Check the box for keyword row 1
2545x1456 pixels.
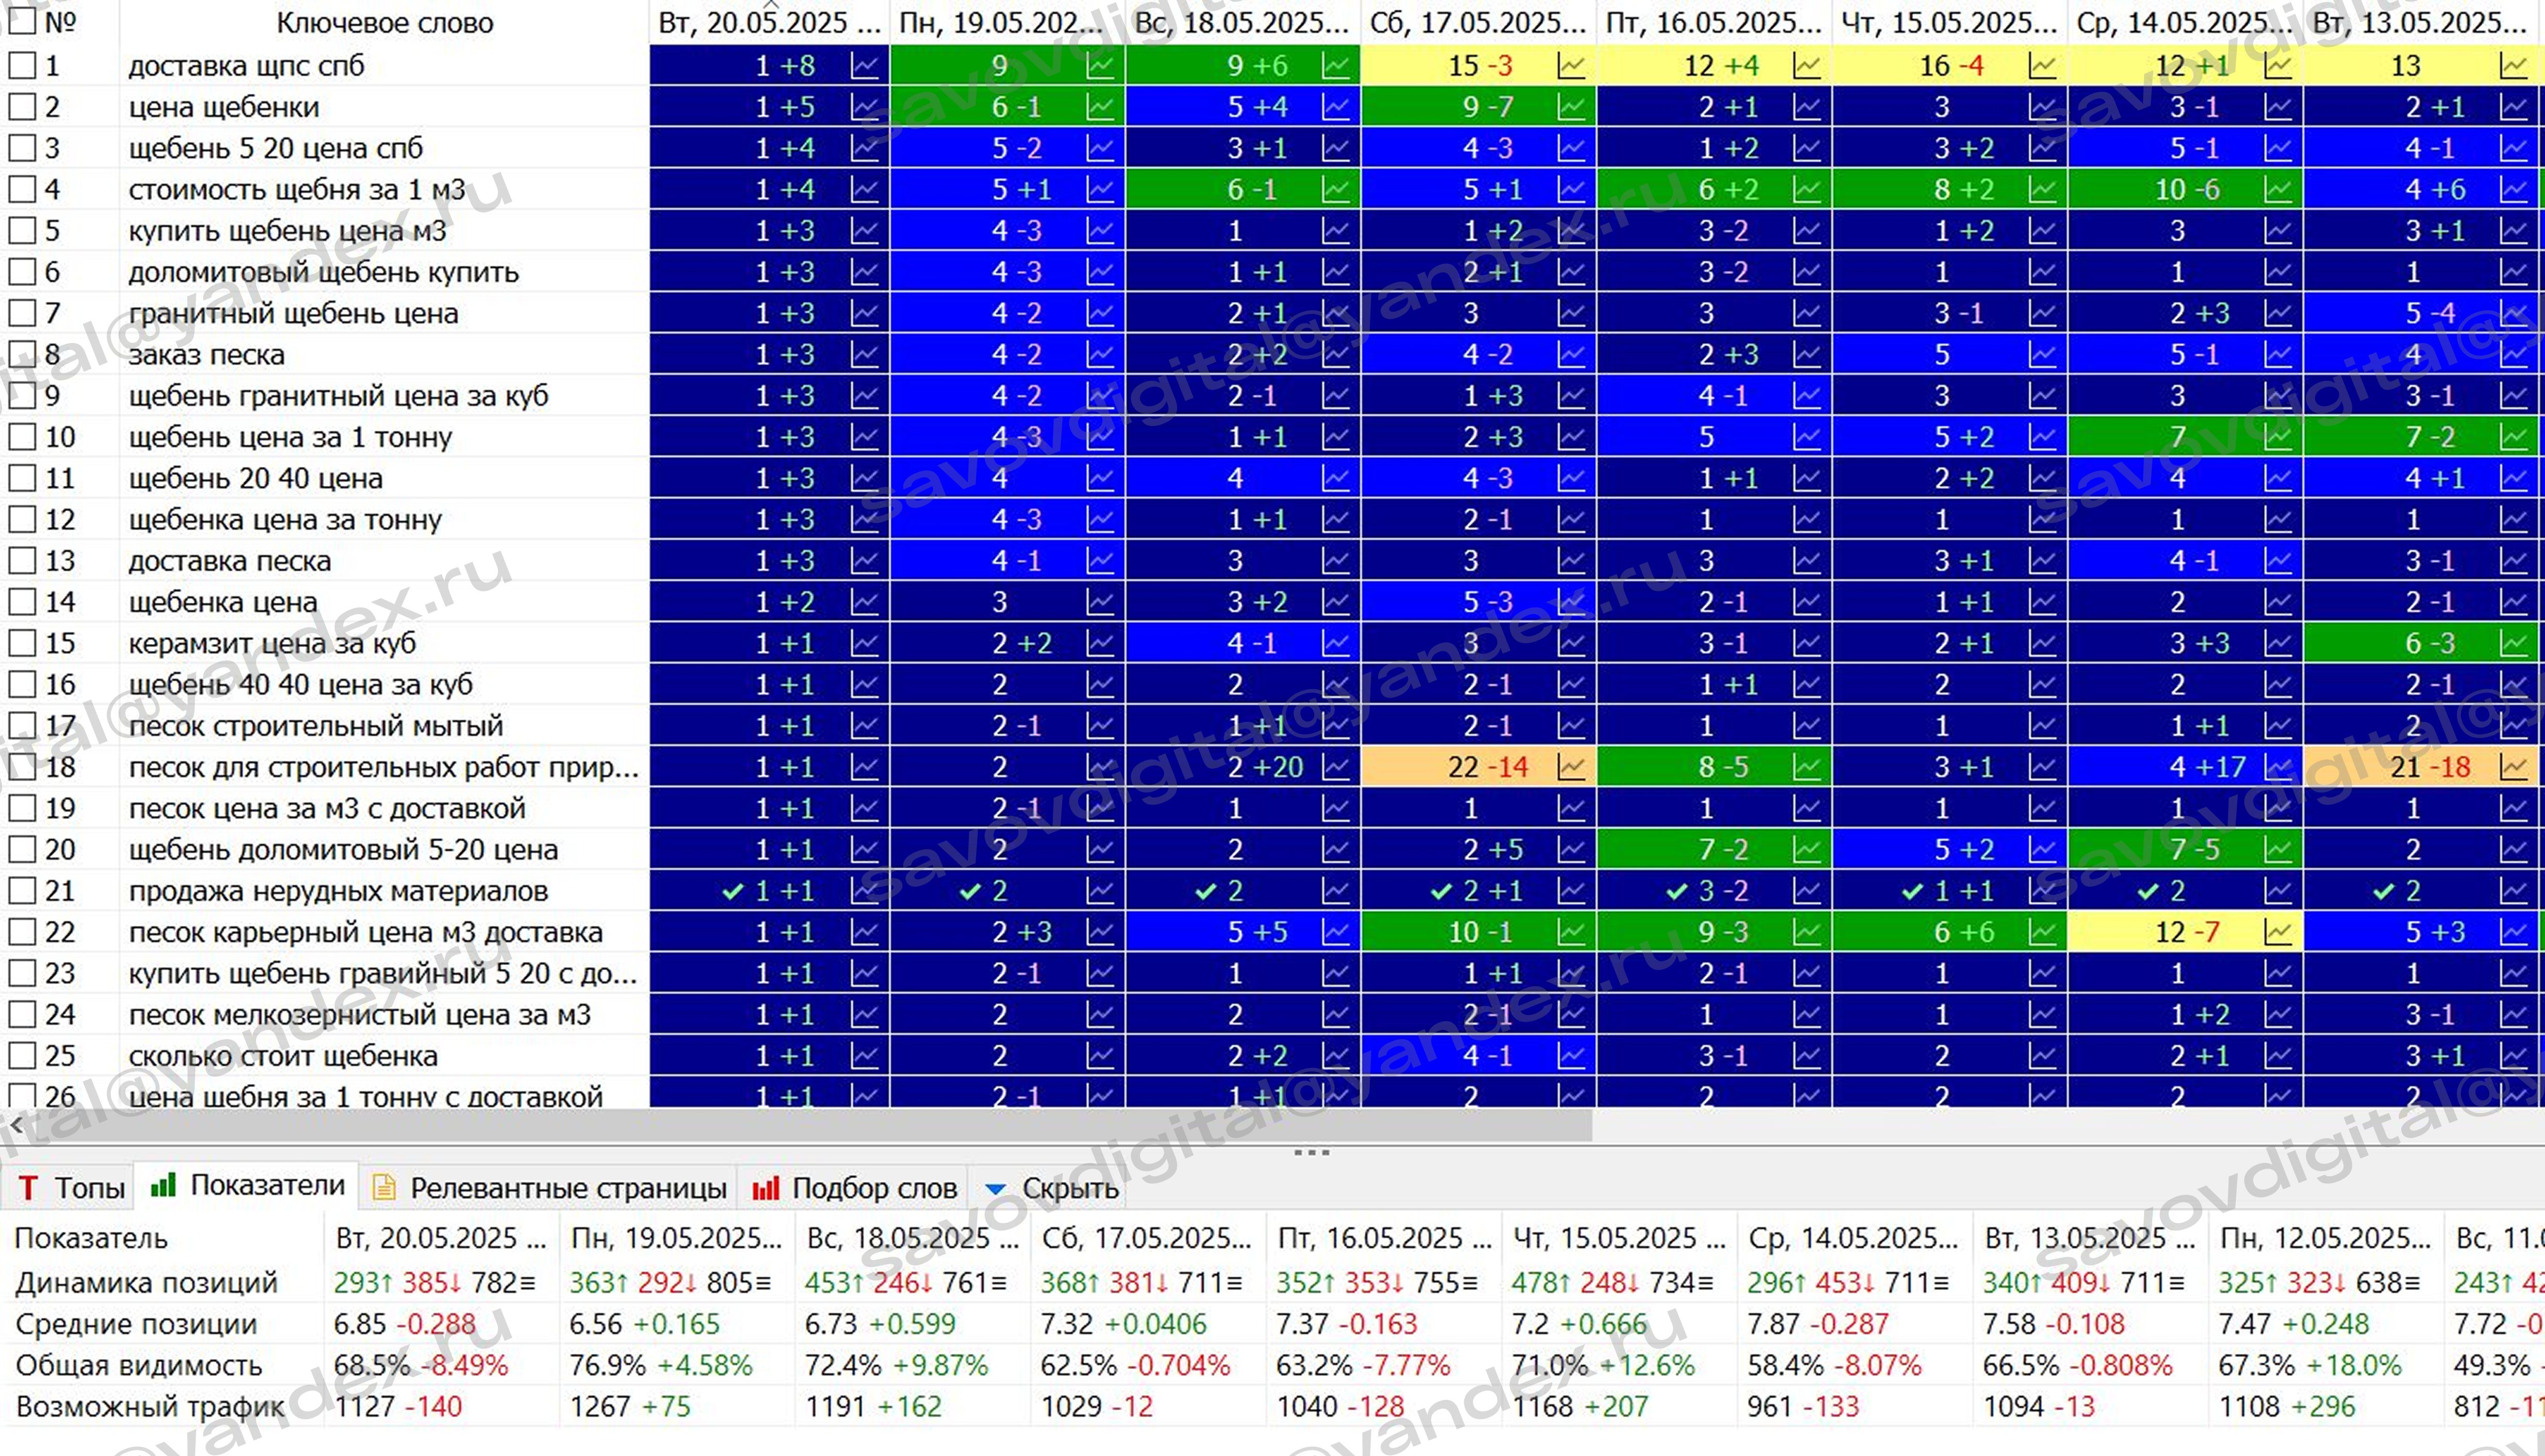[x=22, y=66]
